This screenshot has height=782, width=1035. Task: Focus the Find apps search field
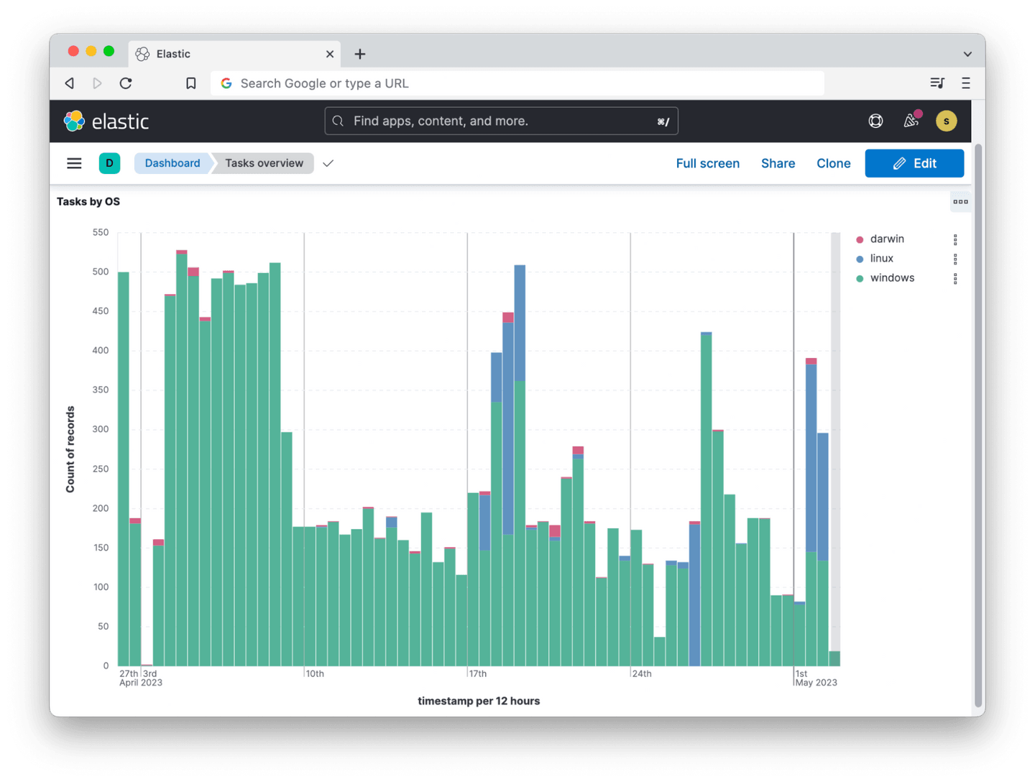(x=501, y=121)
